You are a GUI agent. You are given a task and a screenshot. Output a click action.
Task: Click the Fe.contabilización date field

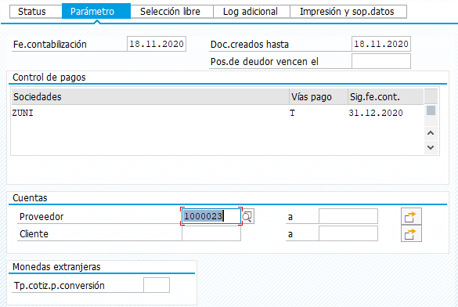click(x=157, y=44)
